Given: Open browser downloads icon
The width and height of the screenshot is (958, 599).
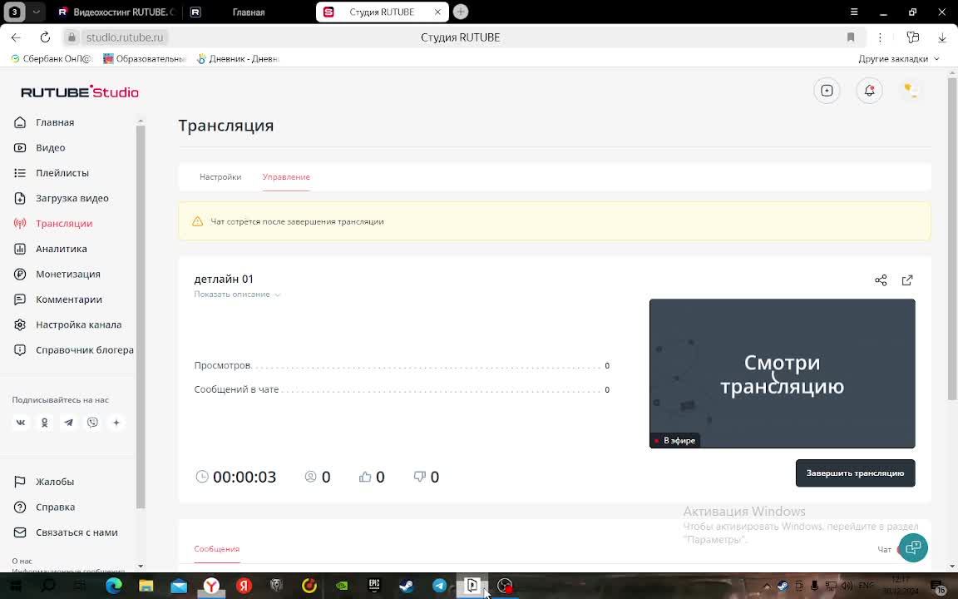Looking at the screenshot, I should point(942,37).
